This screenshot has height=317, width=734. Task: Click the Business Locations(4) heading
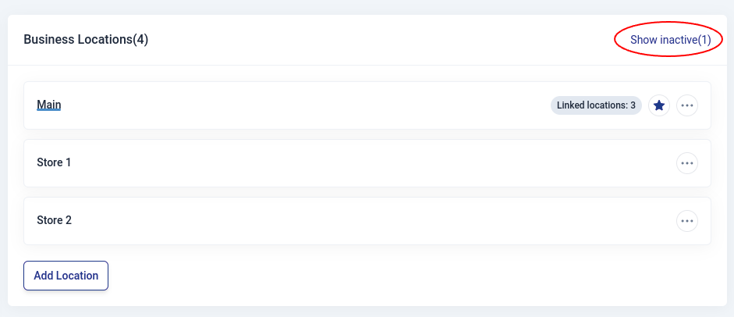click(86, 40)
